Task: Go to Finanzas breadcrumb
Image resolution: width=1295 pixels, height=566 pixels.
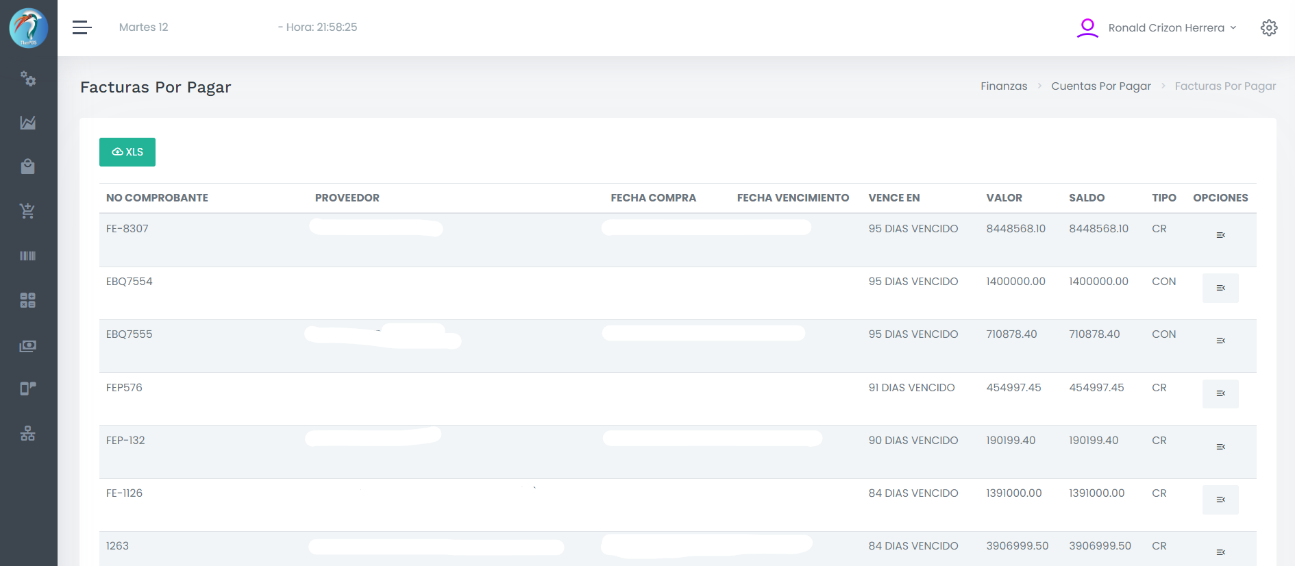Action: (x=1004, y=86)
